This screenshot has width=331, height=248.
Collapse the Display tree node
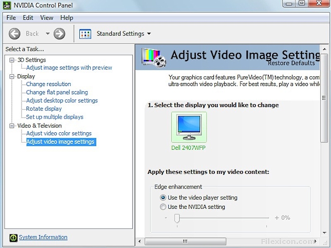pos(12,76)
